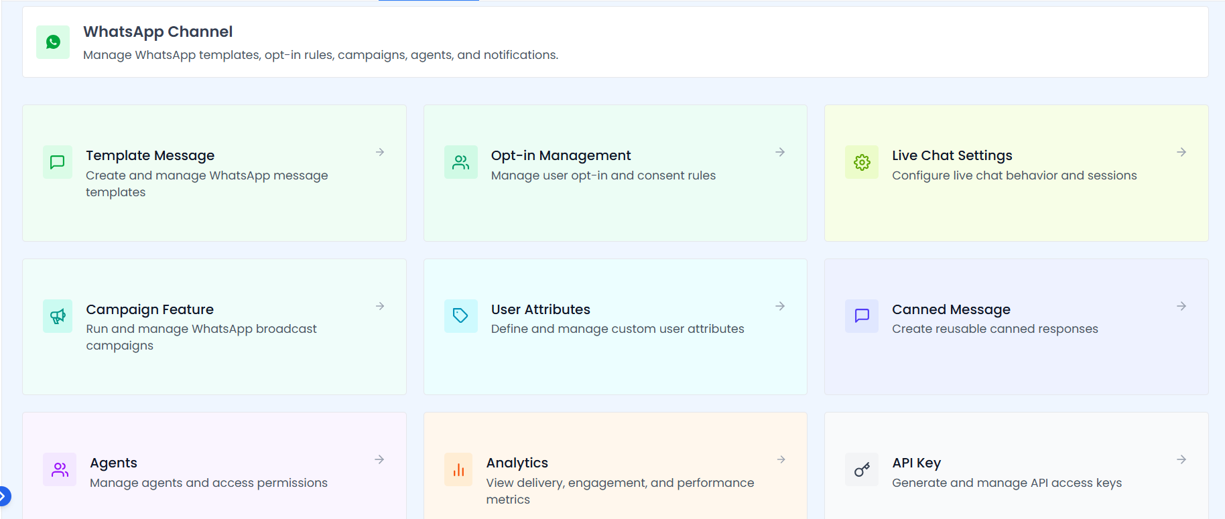
Task: Go to API Key using its arrow
Action: (x=1181, y=459)
